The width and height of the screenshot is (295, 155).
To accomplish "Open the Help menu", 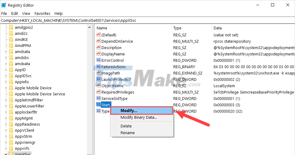I will click(58, 13).
